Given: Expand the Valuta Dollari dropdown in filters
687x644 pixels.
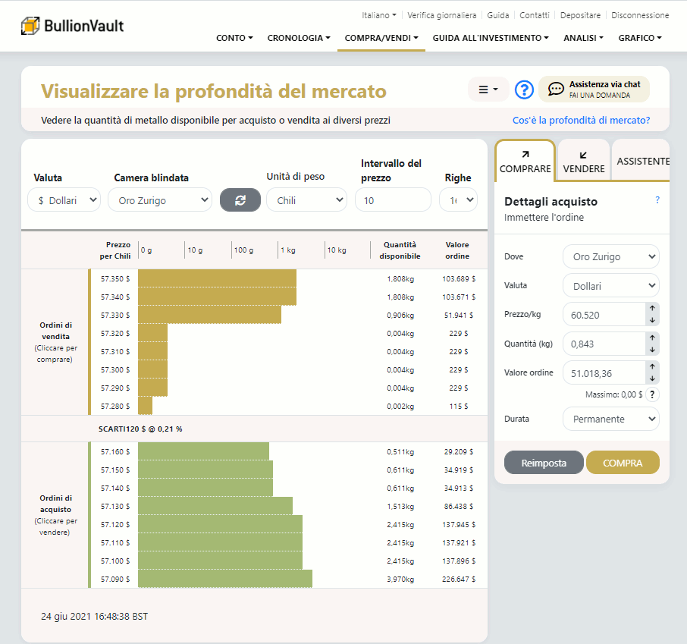Looking at the screenshot, I should [x=64, y=199].
